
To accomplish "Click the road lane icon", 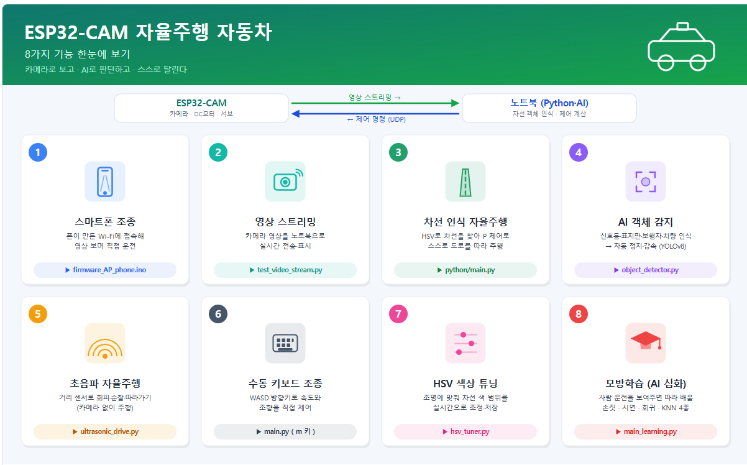I will pyautogui.click(x=465, y=182).
